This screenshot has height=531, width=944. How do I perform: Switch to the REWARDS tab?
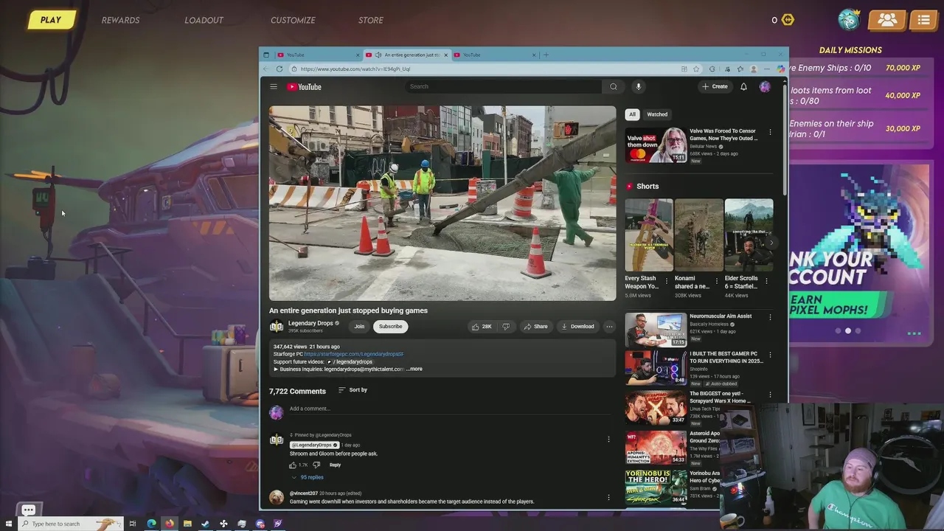(x=120, y=20)
